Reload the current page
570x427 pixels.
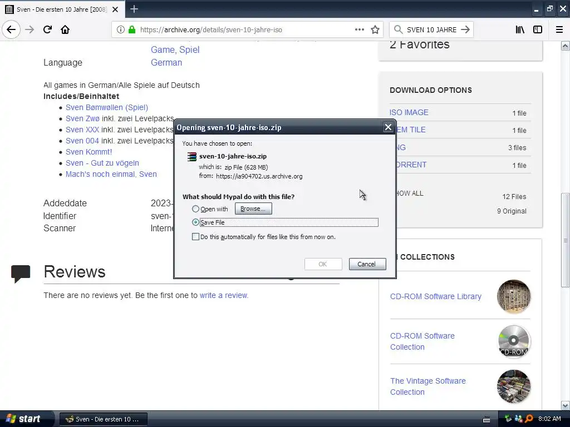[x=47, y=29]
